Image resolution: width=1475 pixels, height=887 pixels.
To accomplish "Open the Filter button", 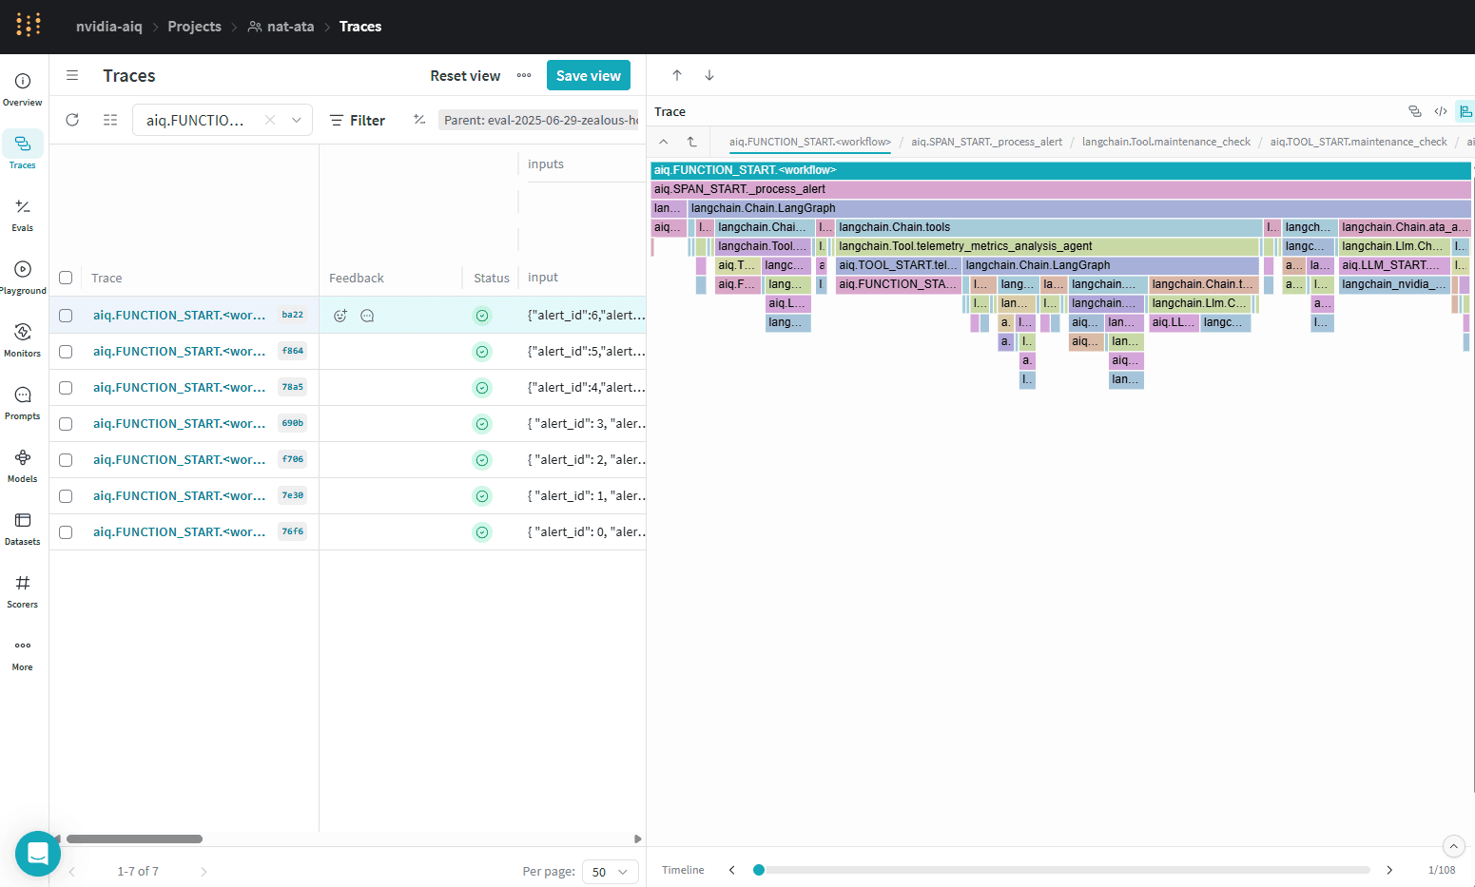I will 358,120.
